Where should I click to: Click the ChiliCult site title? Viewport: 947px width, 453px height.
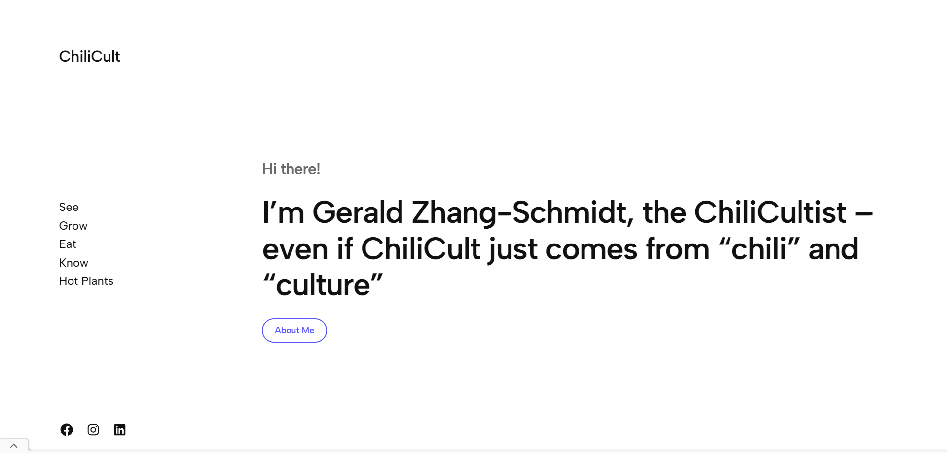tap(89, 56)
